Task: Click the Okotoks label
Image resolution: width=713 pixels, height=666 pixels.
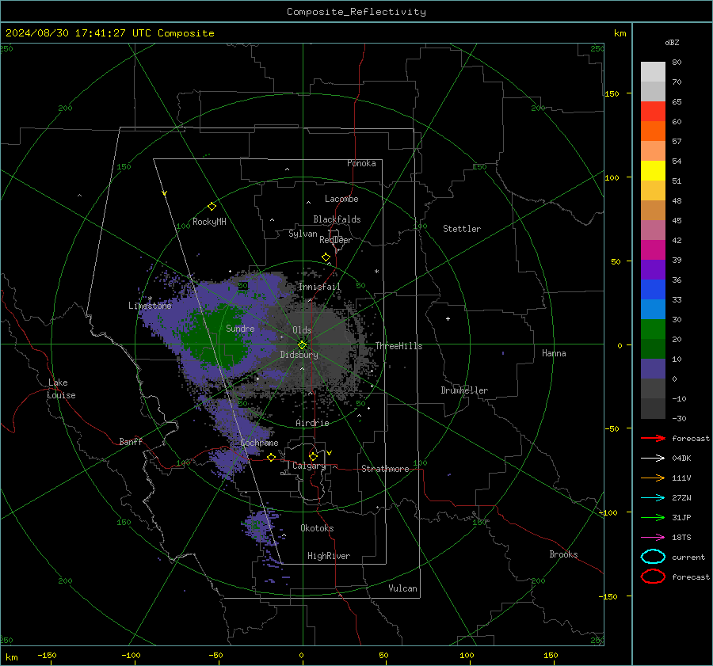Action: coord(317,528)
